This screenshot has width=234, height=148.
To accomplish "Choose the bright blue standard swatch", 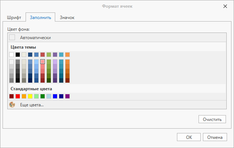I will [x=55, y=96].
